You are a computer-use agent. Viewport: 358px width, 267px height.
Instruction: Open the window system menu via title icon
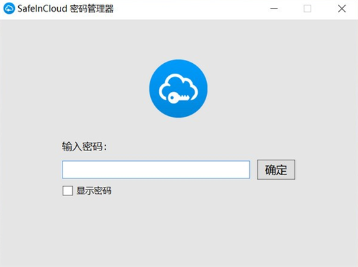[9, 8]
